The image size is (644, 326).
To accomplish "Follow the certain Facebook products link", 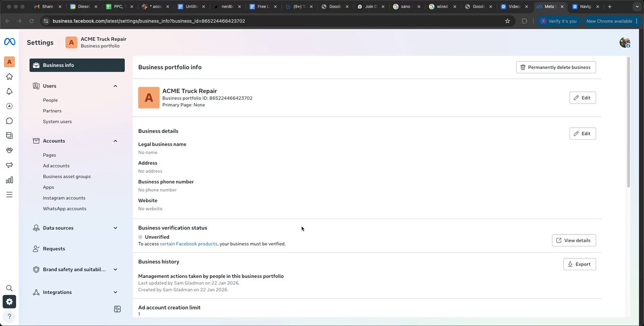I will (x=189, y=244).
